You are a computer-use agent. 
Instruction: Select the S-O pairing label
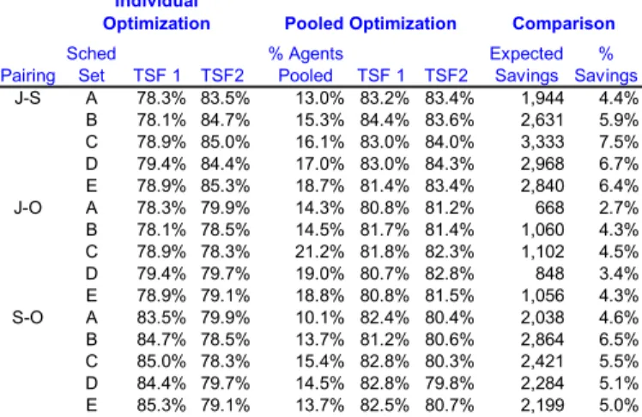point(27,317)
